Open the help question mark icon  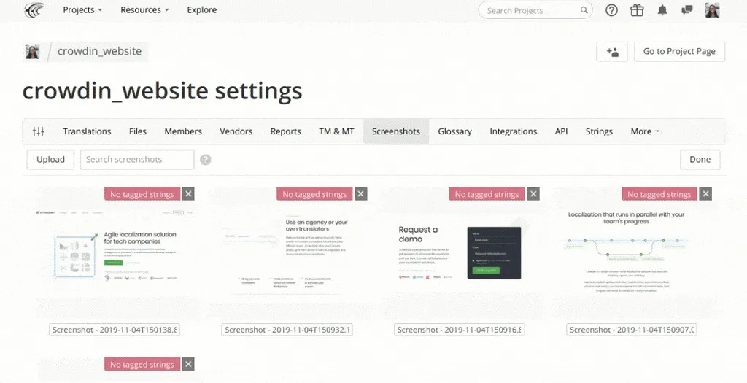[x=611, y=10]
